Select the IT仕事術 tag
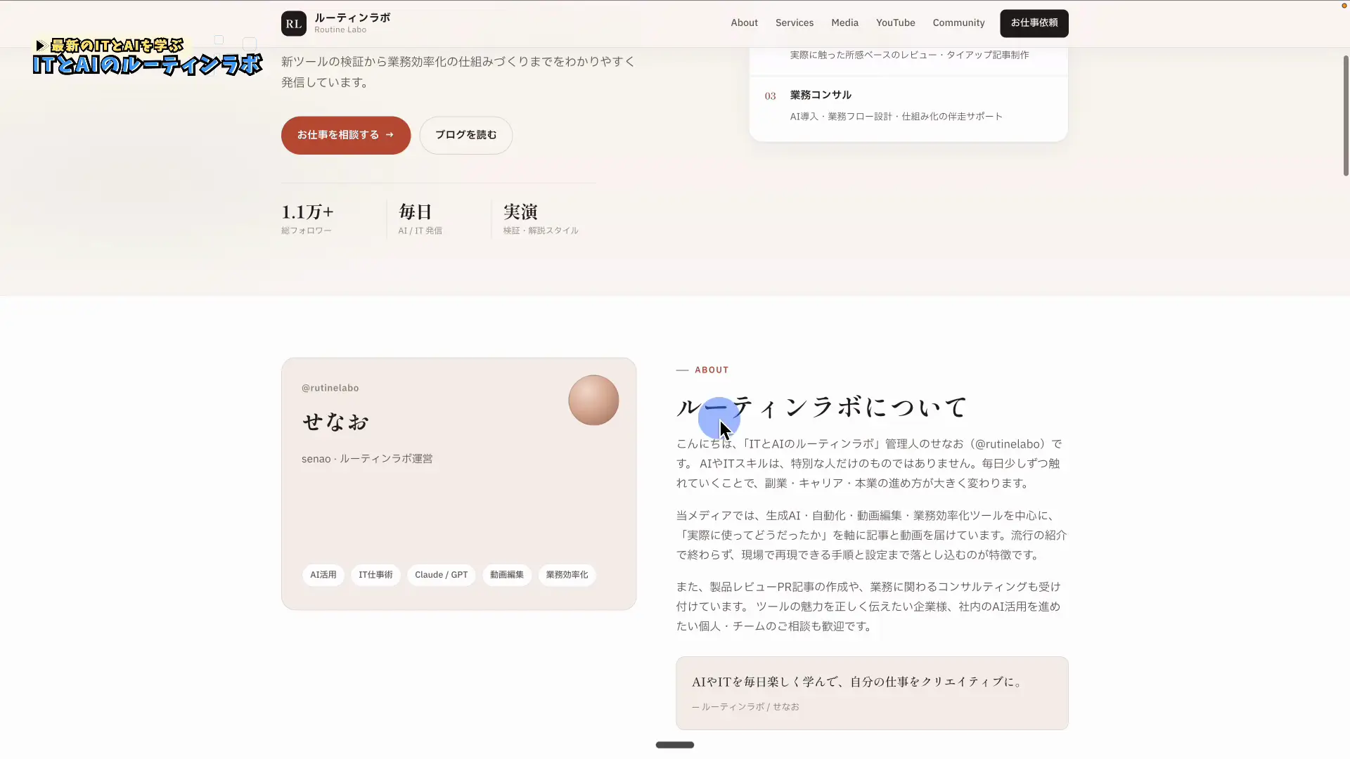Image resolution: width=1350 pixels, height=759 pixels. point(375,575)
